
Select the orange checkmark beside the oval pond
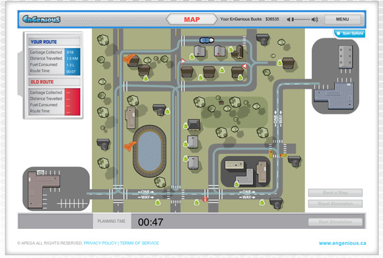pos(130,146)
